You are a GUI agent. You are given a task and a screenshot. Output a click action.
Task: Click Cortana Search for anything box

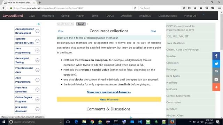coord(36,122)
